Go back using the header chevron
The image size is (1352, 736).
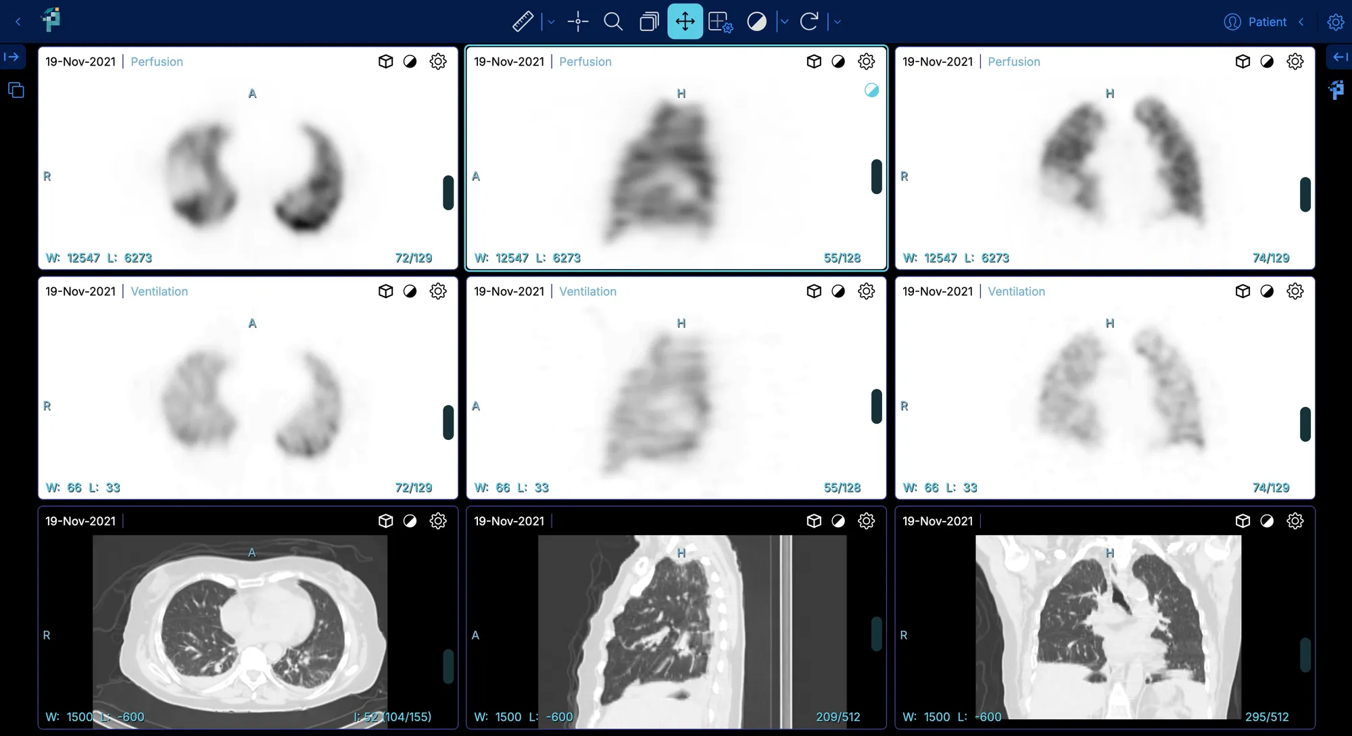click(x=18, y=22)
